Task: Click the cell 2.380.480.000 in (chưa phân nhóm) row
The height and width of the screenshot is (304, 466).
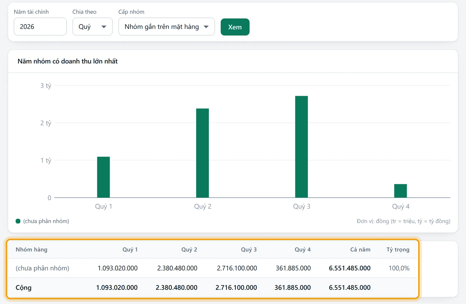Action: [x=177, y=268]
